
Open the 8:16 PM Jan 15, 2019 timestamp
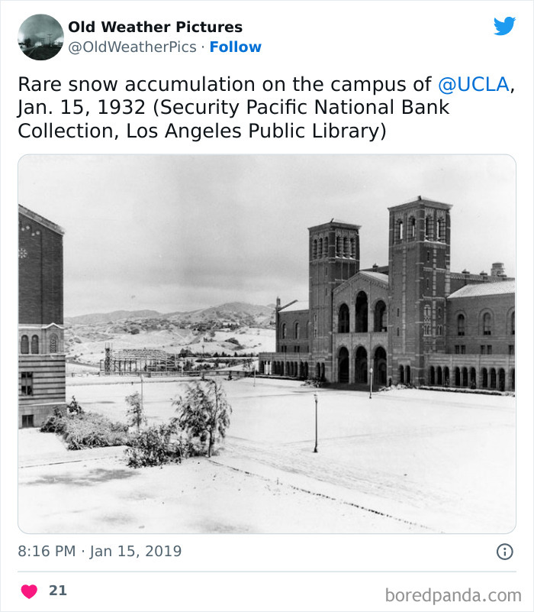coord(100,551)
